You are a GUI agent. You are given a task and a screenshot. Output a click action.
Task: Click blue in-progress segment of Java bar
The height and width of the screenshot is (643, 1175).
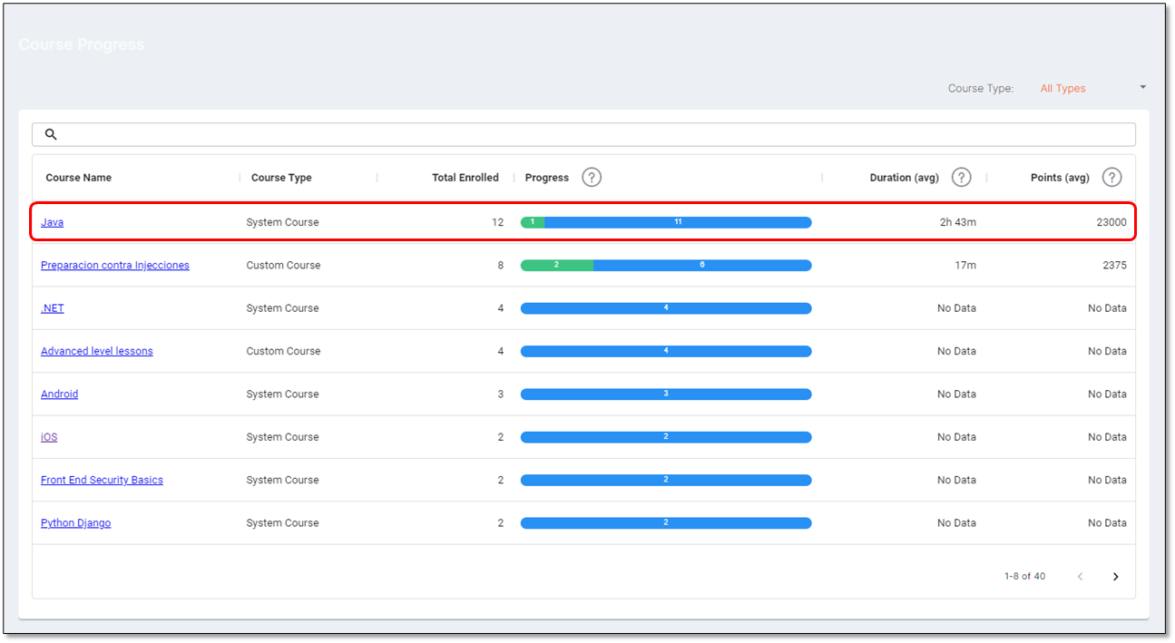pyautogui.click(x=678, y=222)
